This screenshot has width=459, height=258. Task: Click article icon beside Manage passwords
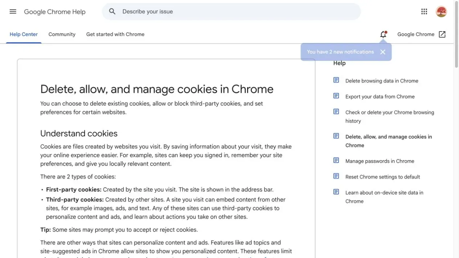pos(336,160)
